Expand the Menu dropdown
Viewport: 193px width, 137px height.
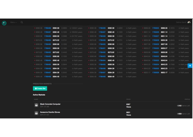click(13, 22)
